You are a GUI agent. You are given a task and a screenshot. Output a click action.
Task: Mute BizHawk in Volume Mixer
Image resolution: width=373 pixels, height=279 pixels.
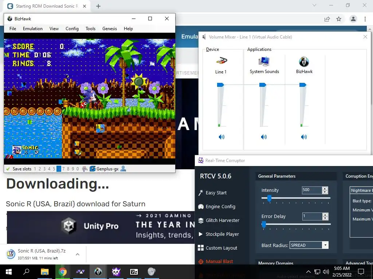(x=304, y=137)
